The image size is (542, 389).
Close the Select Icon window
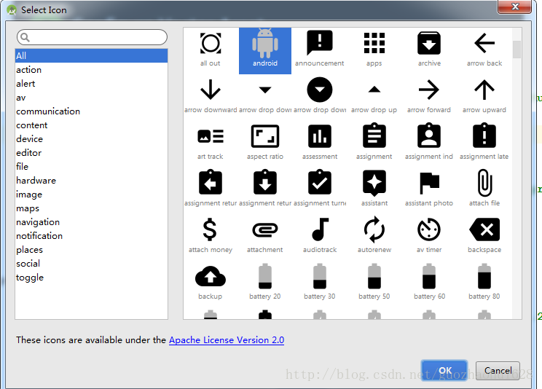[x=514, y=7]
